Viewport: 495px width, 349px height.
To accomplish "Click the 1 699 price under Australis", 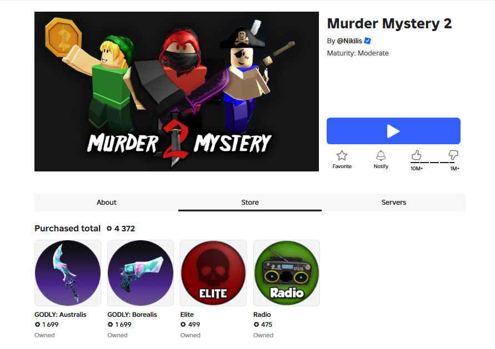I will 50,325.
